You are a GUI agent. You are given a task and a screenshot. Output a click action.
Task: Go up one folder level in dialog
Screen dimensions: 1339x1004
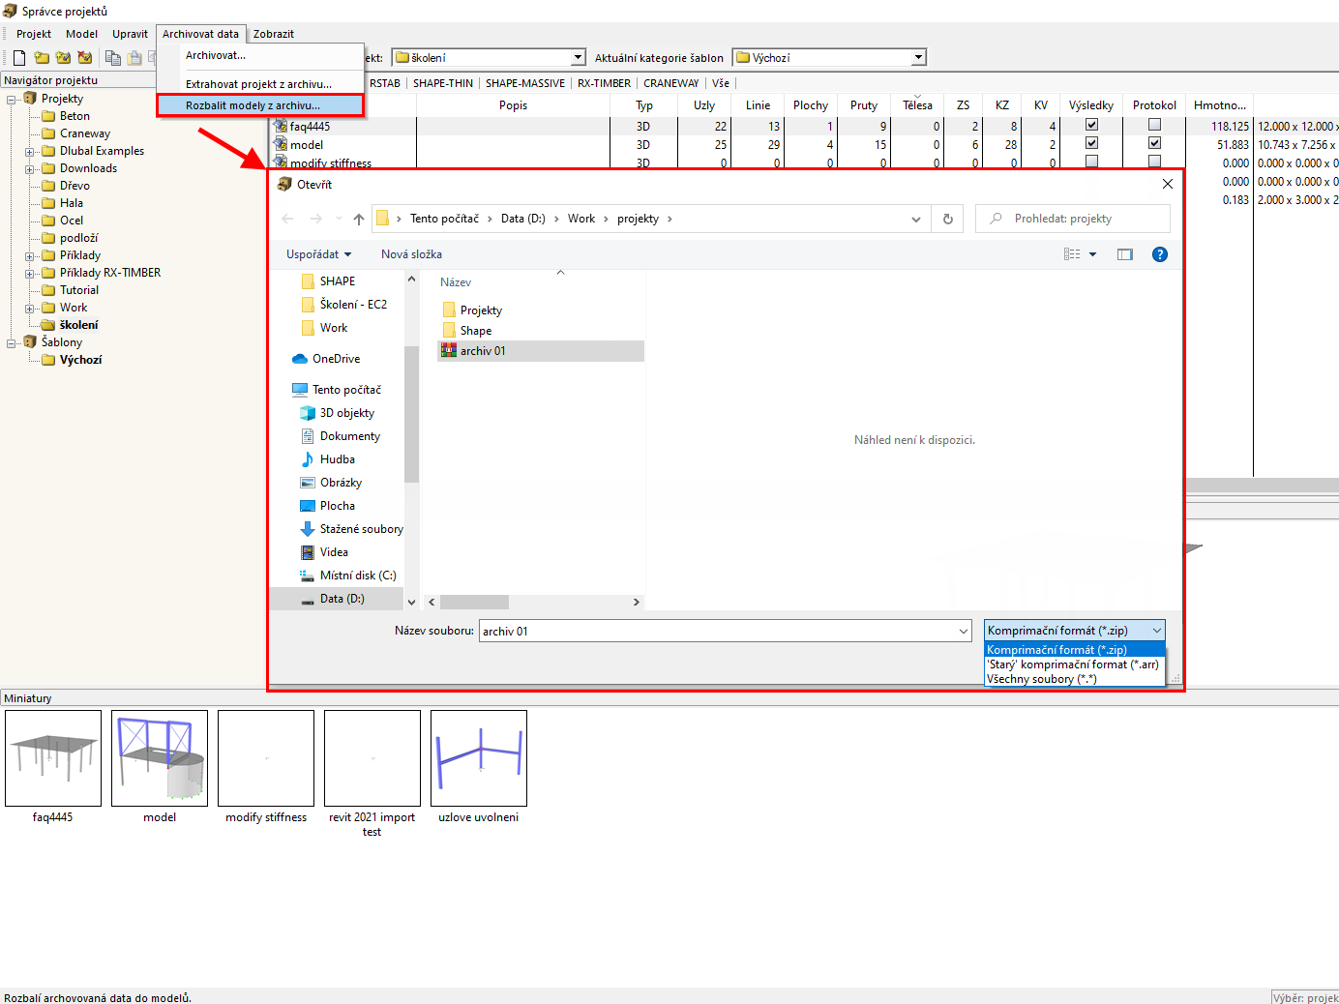click(x=359, y=219)
